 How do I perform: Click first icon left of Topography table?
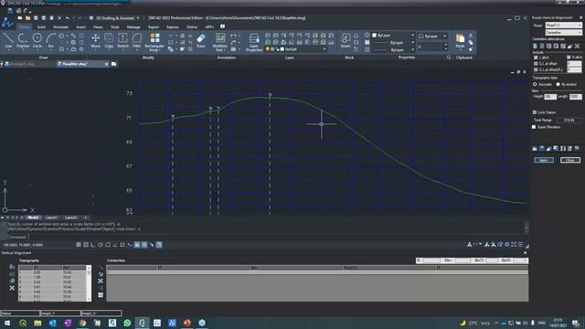(12, 267)
